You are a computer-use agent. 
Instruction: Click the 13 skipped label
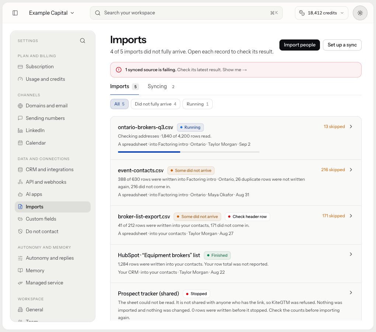pyautogui.click(x=334, y=127)
